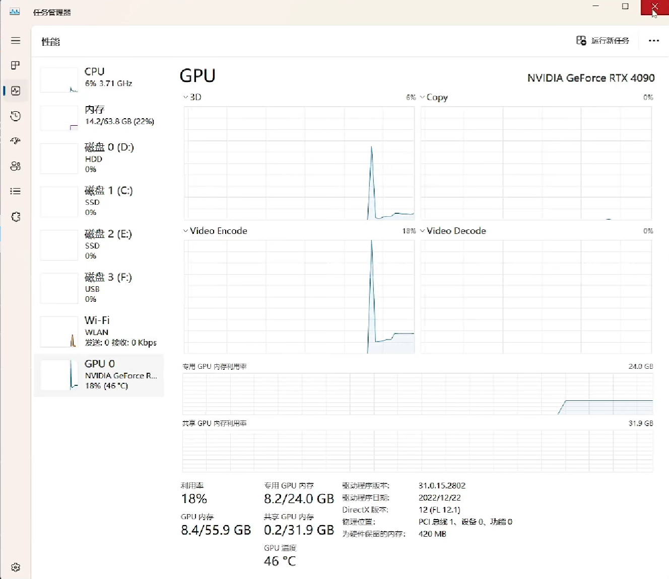The height and width of the screenshot is (579, 669).
Task: Open the App history icon
Action: pyautogui.click(x=16, y=116)
